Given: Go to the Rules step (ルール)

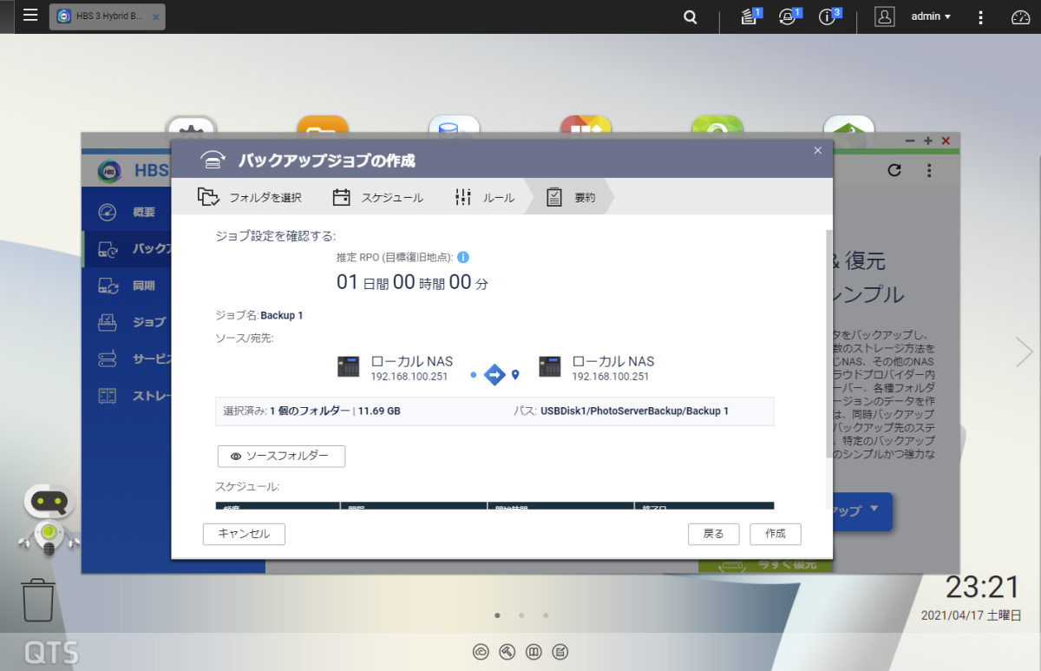Looking at the screenshot, I should coord(485,197).
